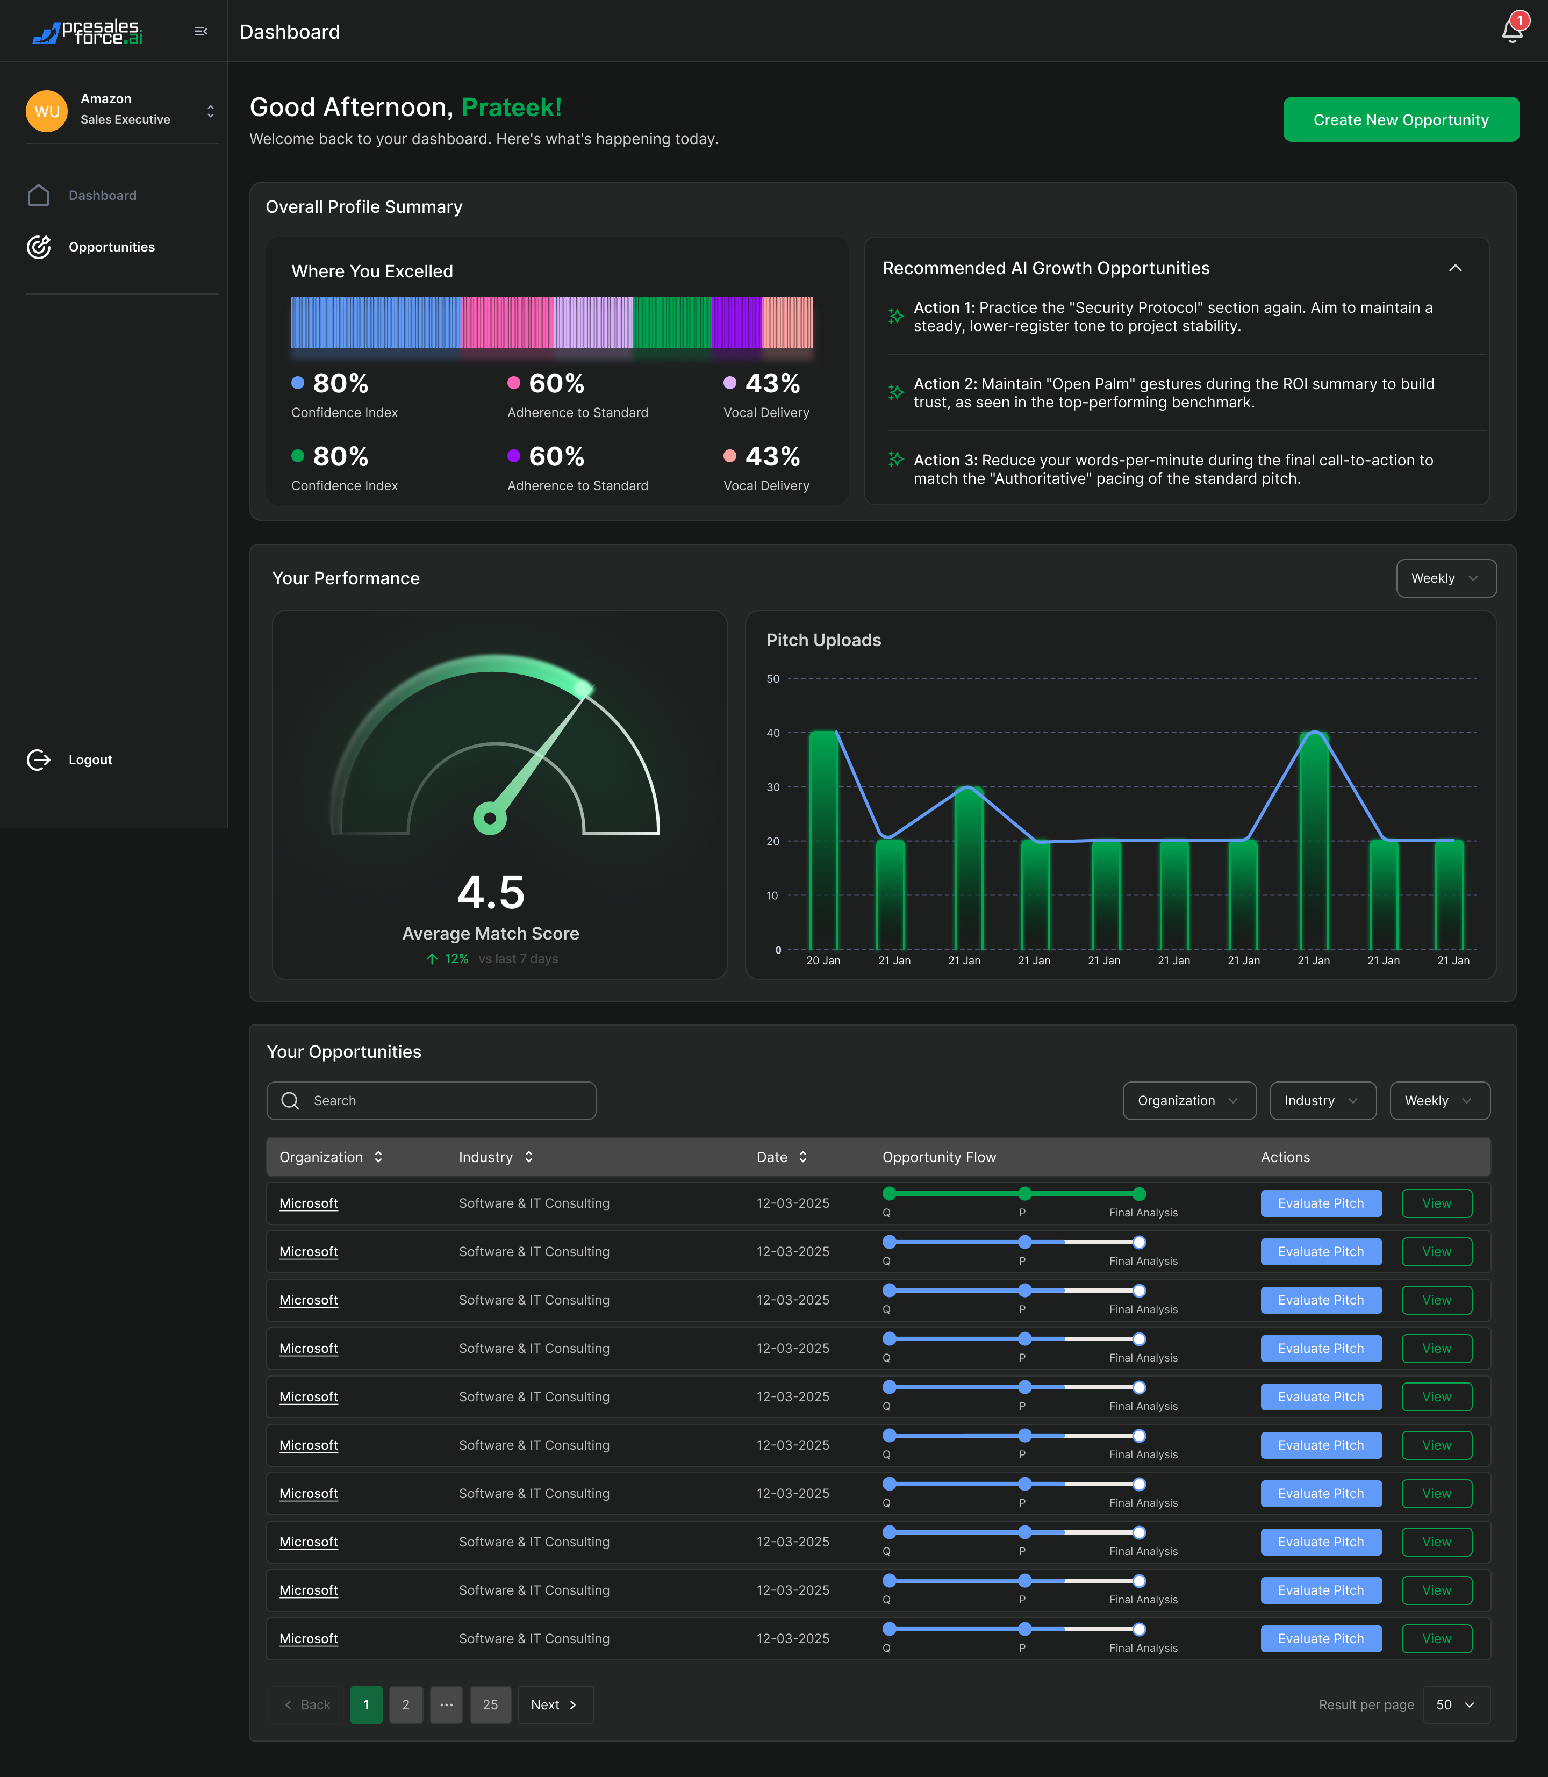
Task: Toggle sort order on the Date column
Action: [x=804, y=1157]
